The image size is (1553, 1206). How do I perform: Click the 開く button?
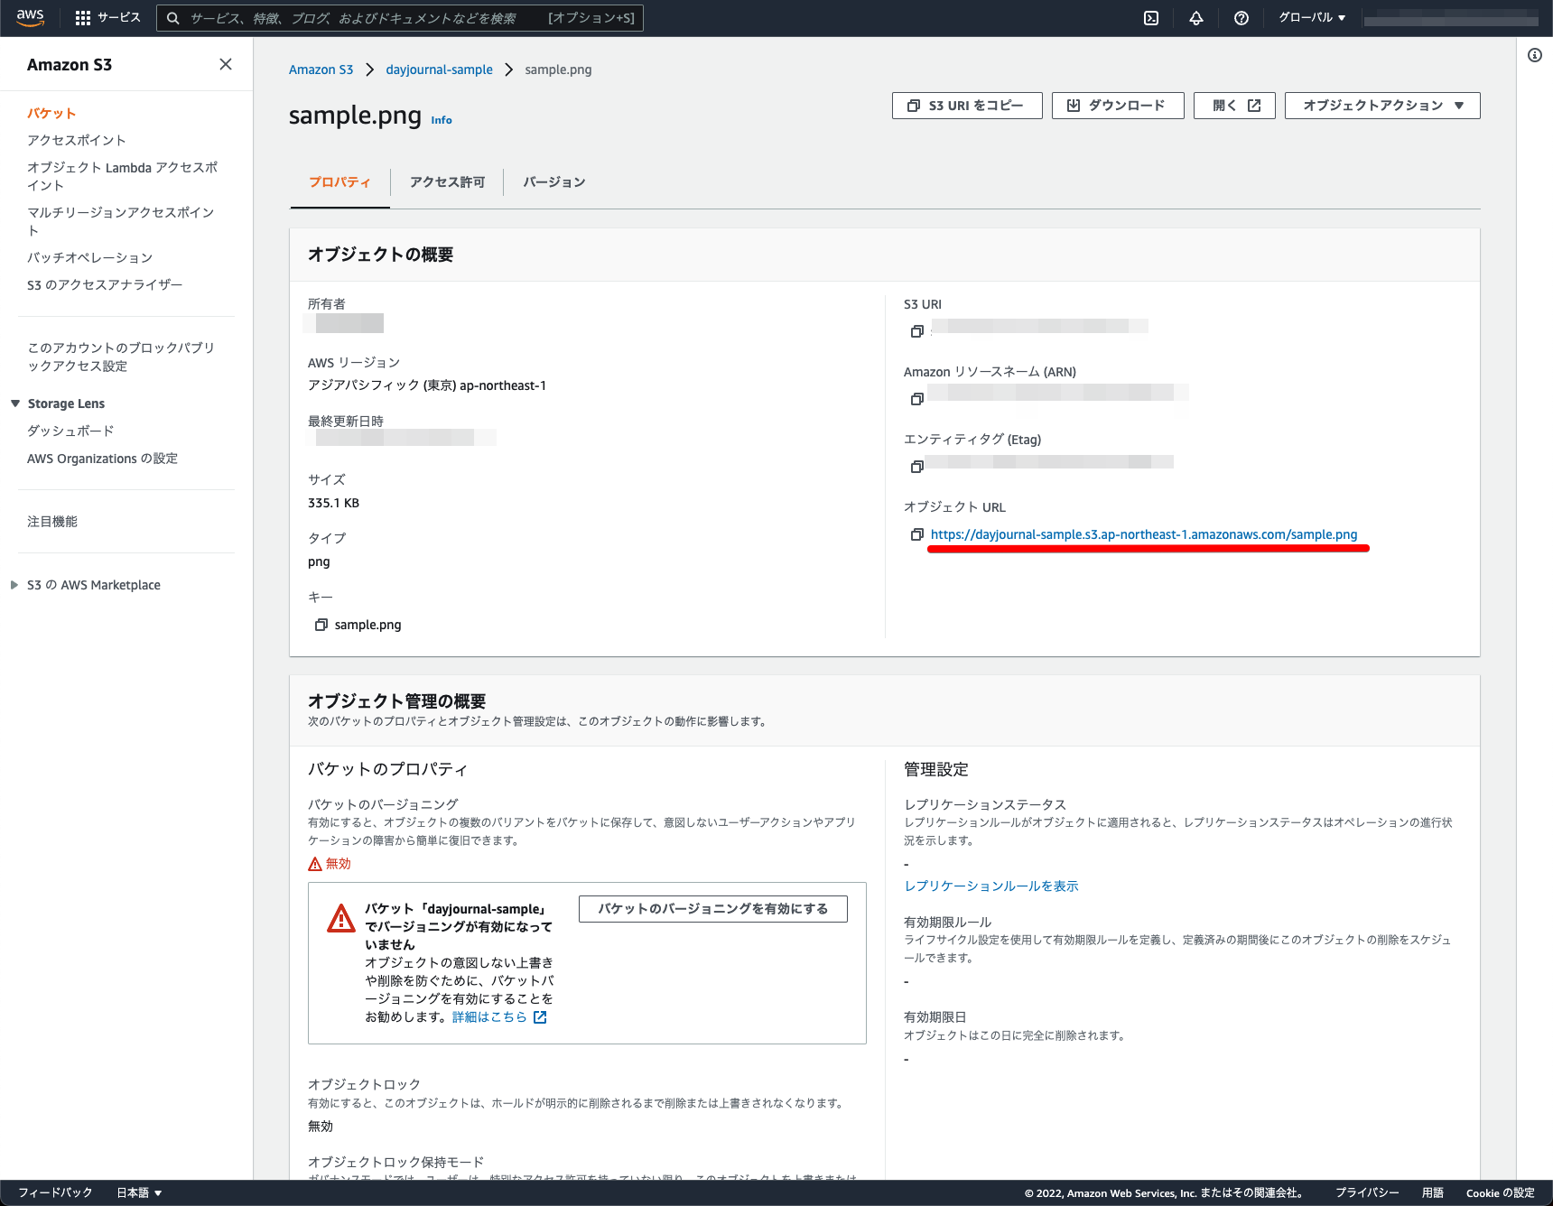click(x=1234, y=106)
